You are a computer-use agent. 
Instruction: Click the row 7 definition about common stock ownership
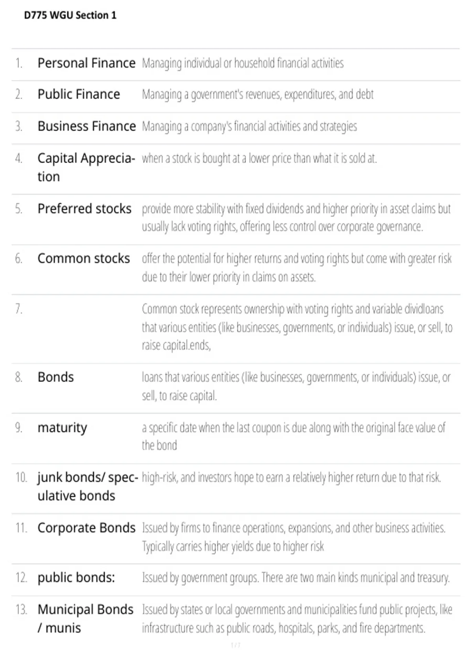click(x=297, y=327)
